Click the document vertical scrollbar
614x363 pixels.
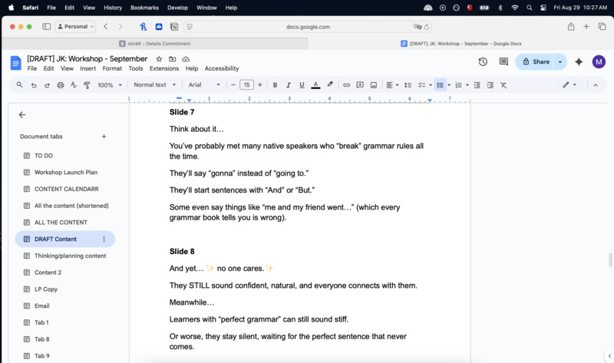pyautogui.click(x=610, y=260)
